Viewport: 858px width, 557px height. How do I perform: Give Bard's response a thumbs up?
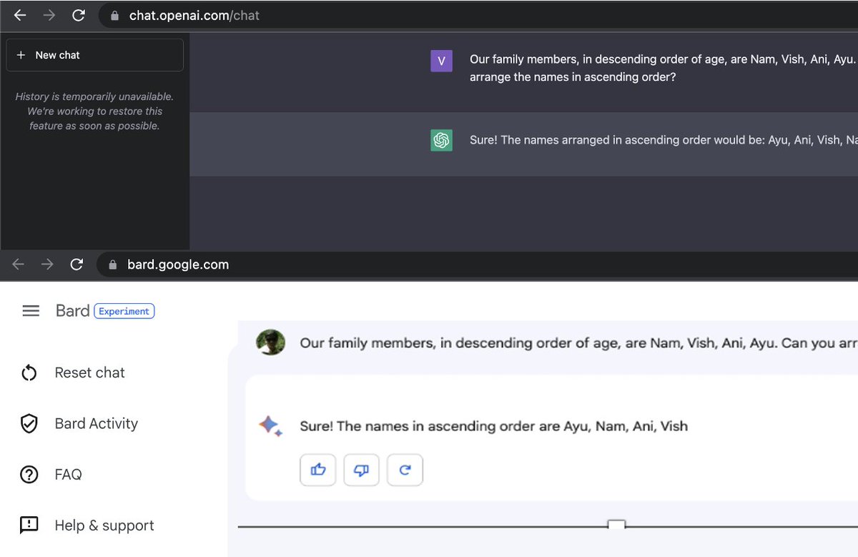coord(318,470)
